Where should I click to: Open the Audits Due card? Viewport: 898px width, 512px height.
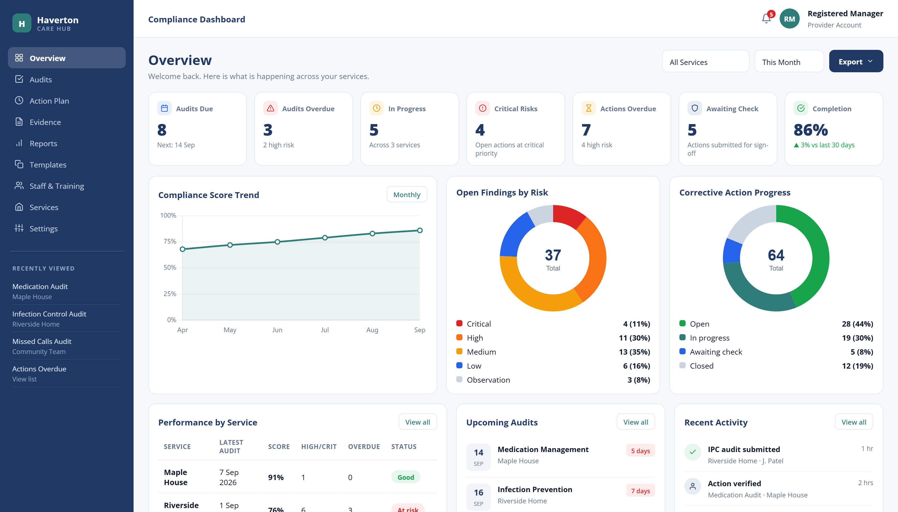[197, 129]
